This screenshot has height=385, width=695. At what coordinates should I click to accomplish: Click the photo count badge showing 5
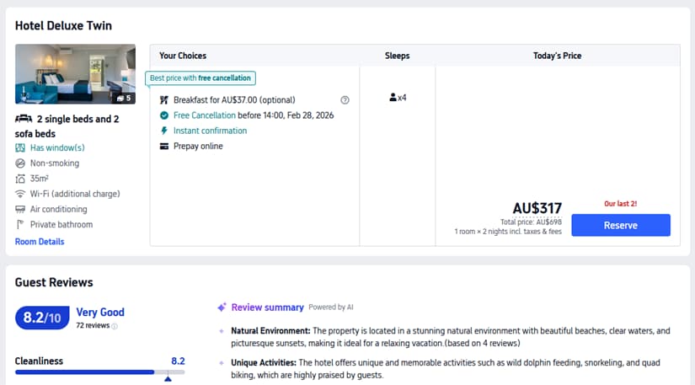(123, 98)
